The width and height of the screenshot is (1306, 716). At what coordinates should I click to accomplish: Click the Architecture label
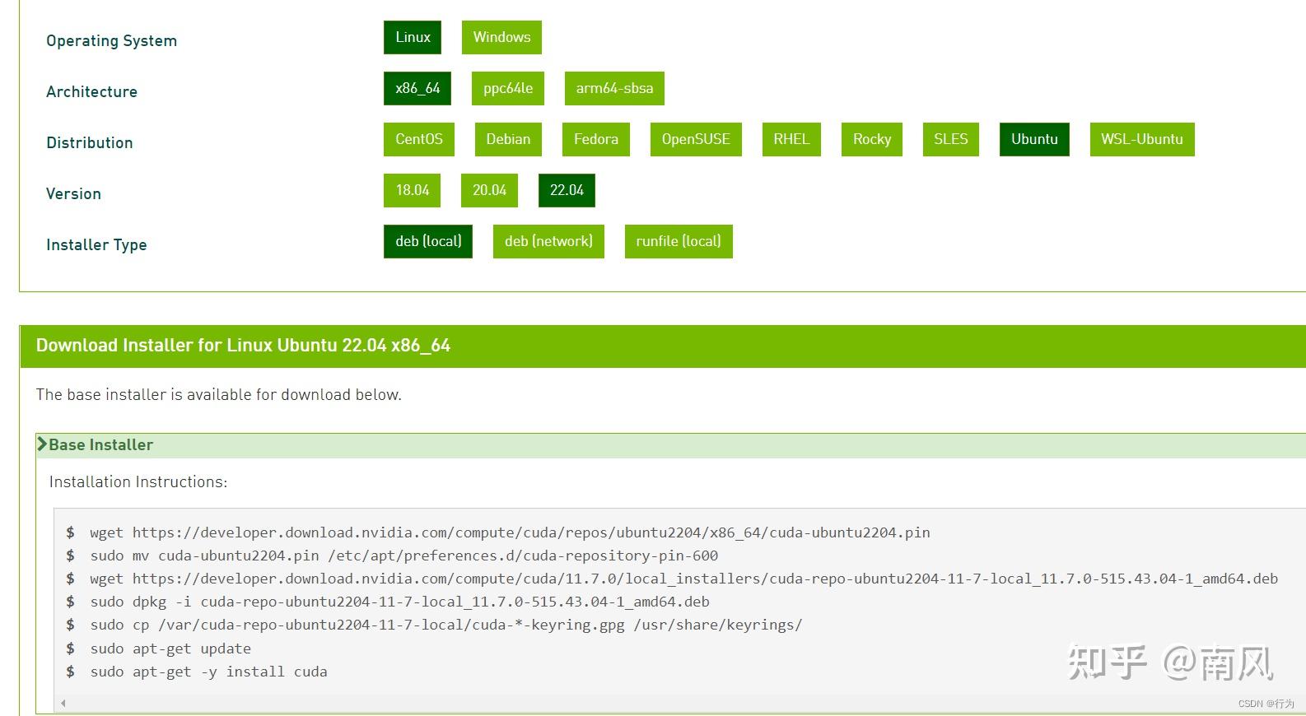pyautogui.click(x=91, y=92)
